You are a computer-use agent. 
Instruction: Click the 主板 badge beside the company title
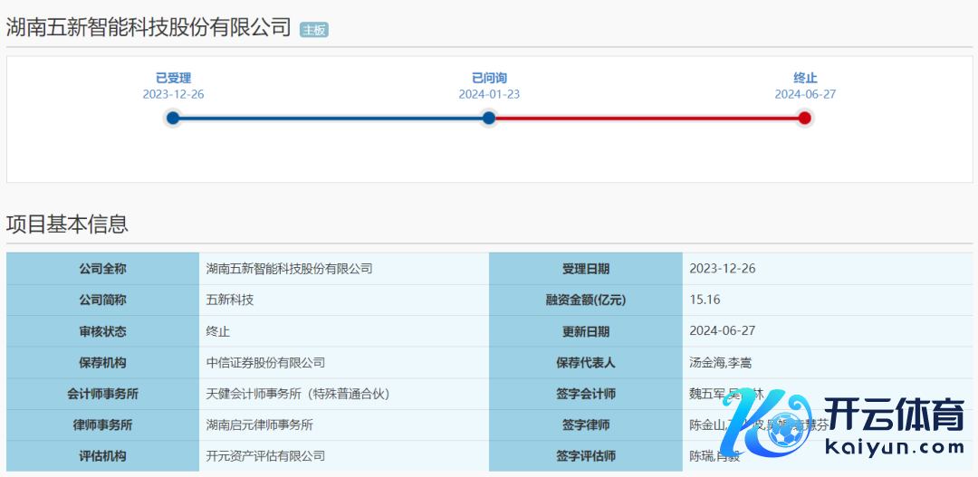[x=314, y=30]
